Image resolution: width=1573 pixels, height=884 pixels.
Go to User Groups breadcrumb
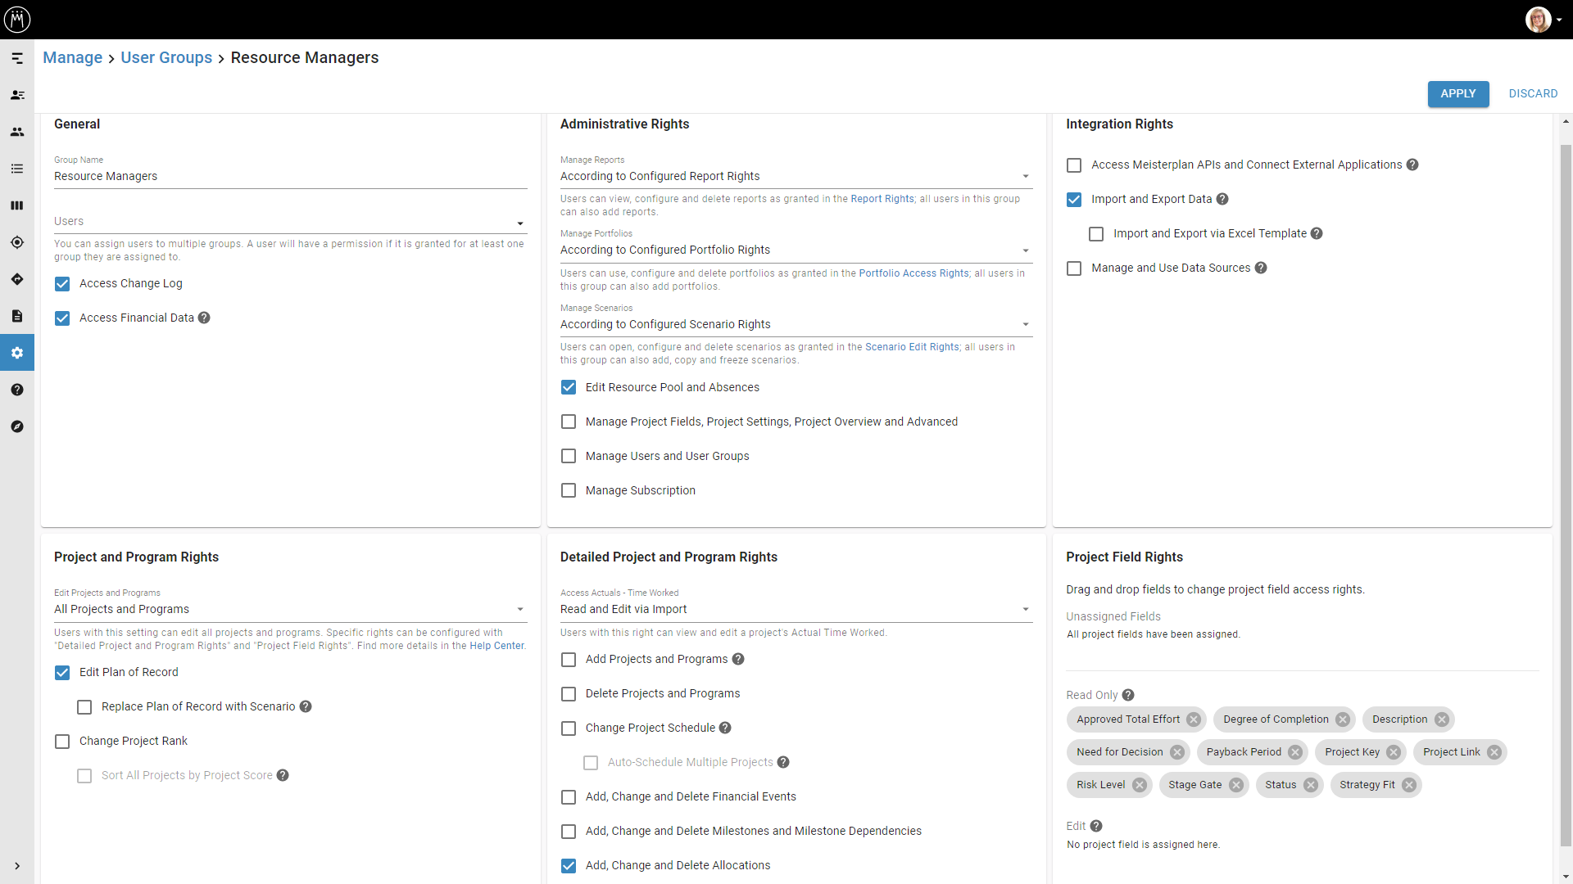click(166, 57)
